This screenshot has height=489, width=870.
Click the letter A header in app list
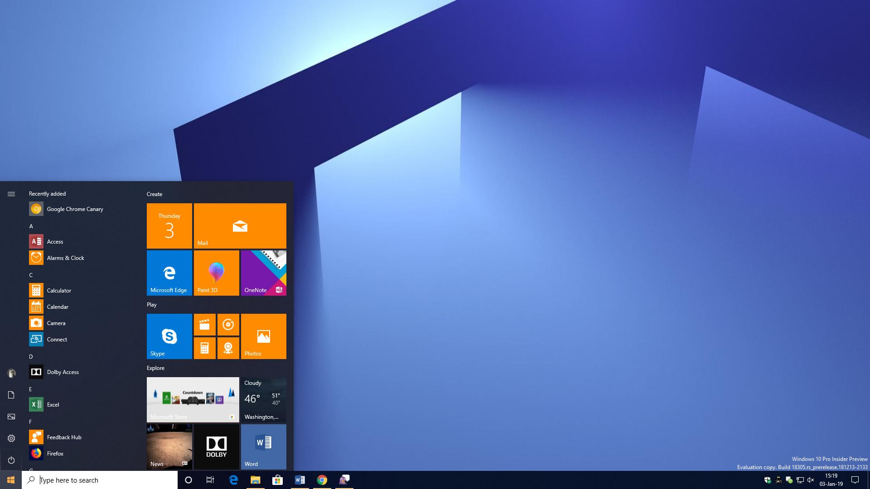coord(31,226)
